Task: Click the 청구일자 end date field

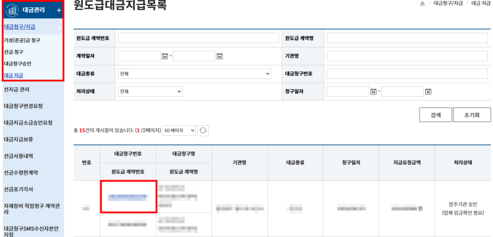Action: pos(403,91)
